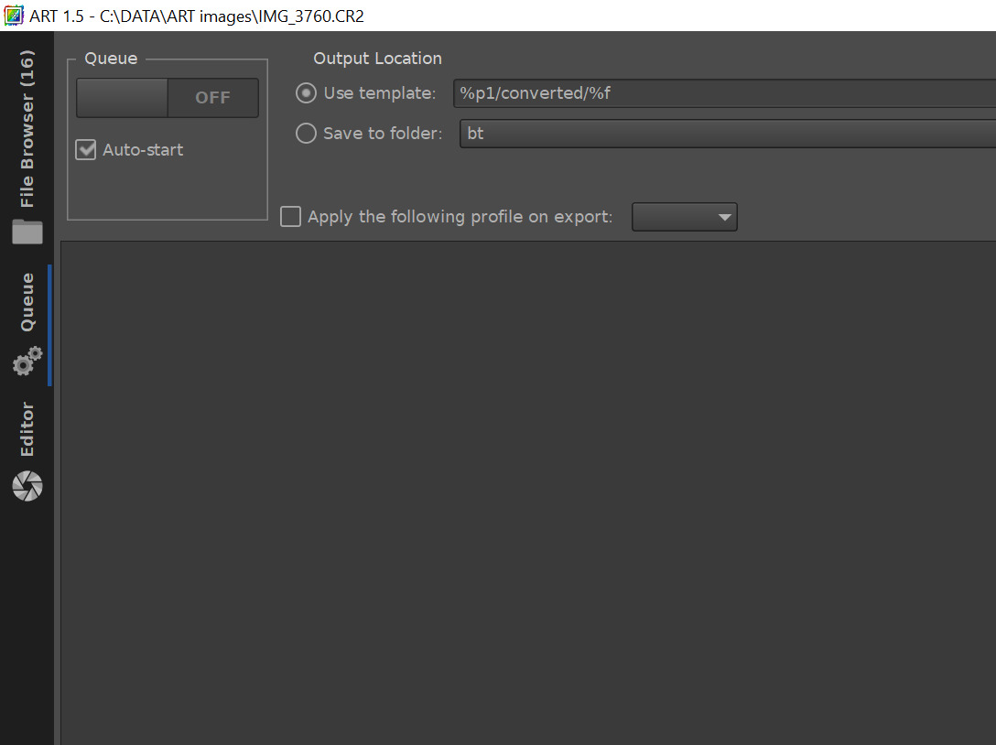
Task: Click the empty queue list area
Action: pyautogui.click(x=526, y=494)
